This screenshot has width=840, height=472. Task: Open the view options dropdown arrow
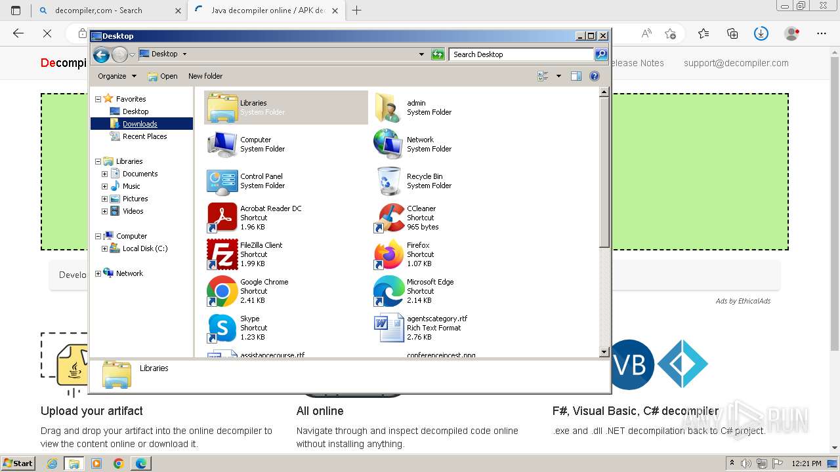tap(558, 76)
